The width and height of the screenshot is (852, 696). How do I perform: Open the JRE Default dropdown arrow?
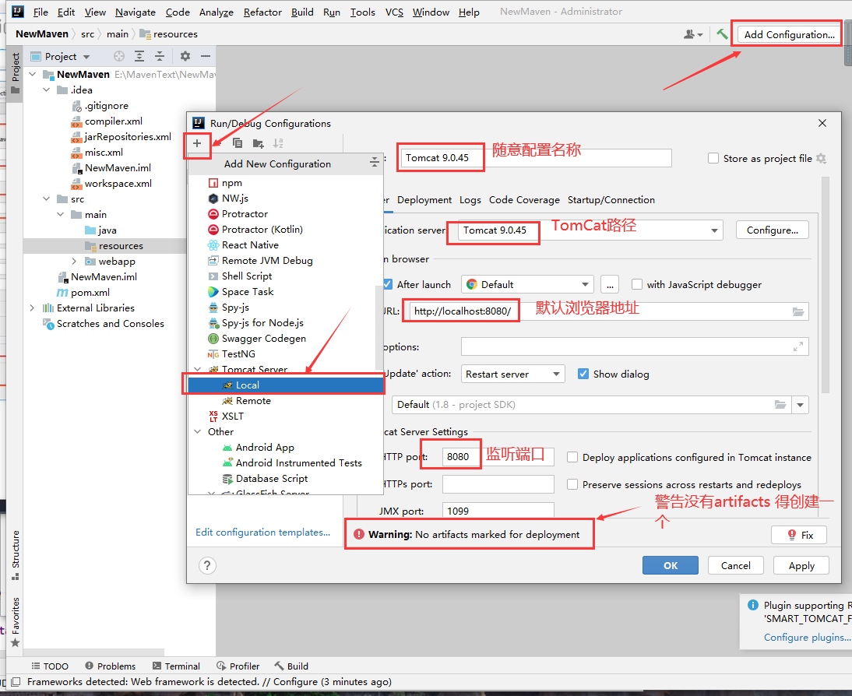click(x=801, y=405)
